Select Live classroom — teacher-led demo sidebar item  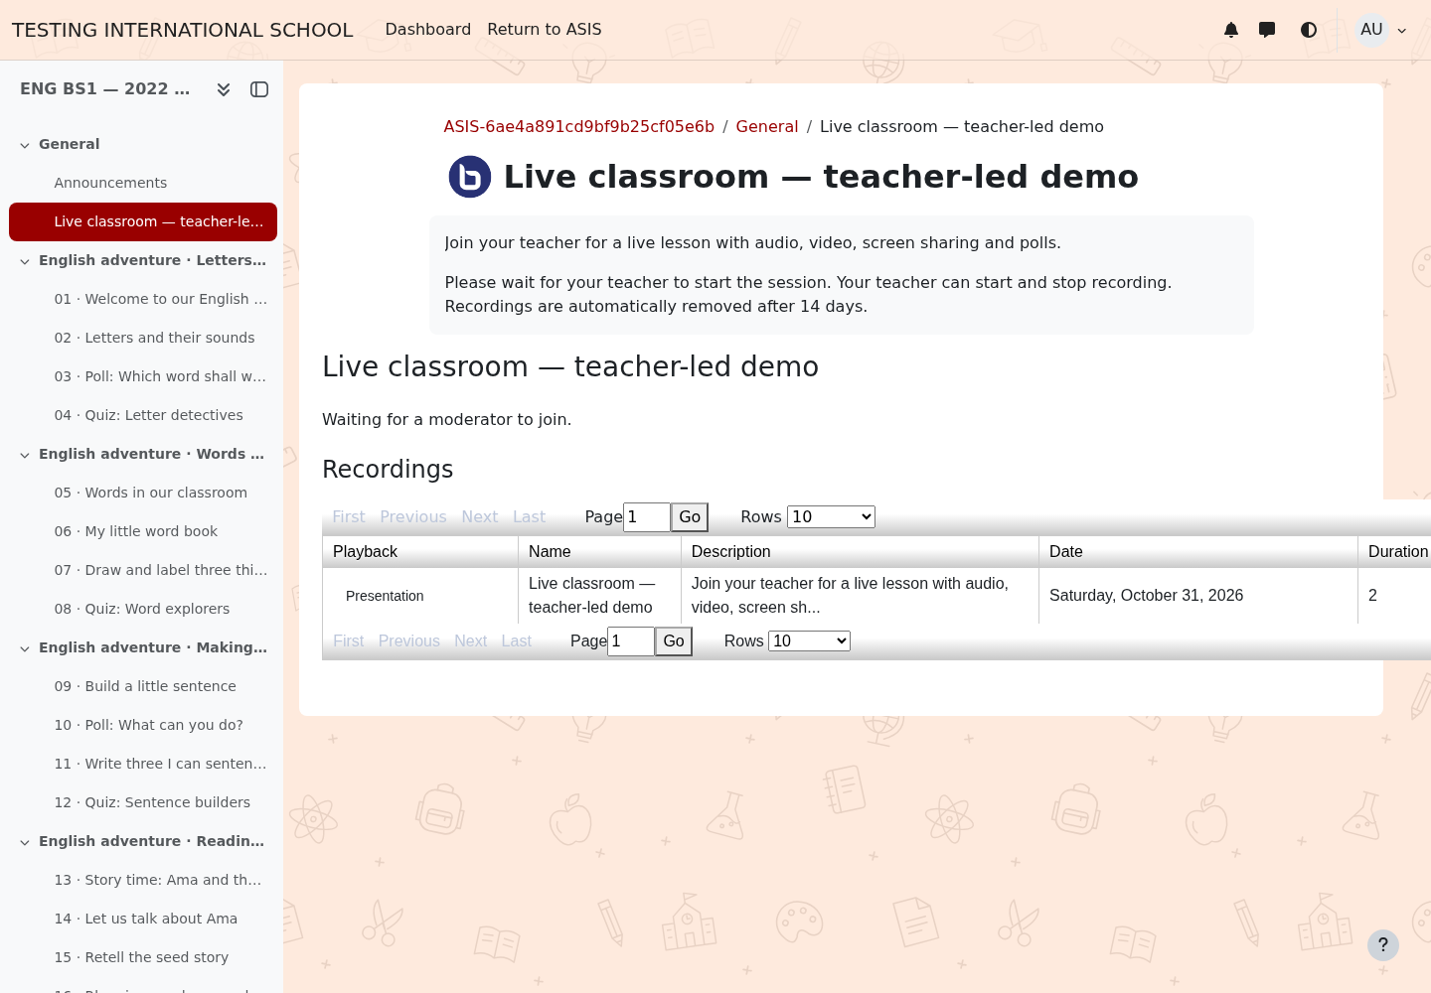pyautogui.click(x=143, y=221)
